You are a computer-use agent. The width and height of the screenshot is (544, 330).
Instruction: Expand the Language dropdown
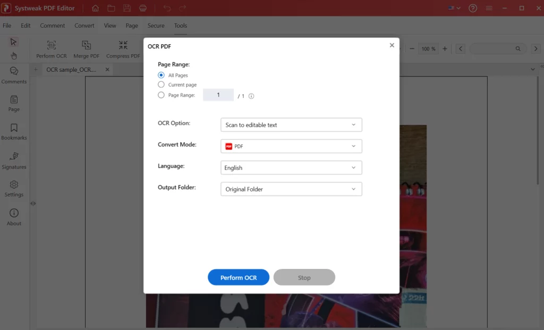(x=291, y=167)
